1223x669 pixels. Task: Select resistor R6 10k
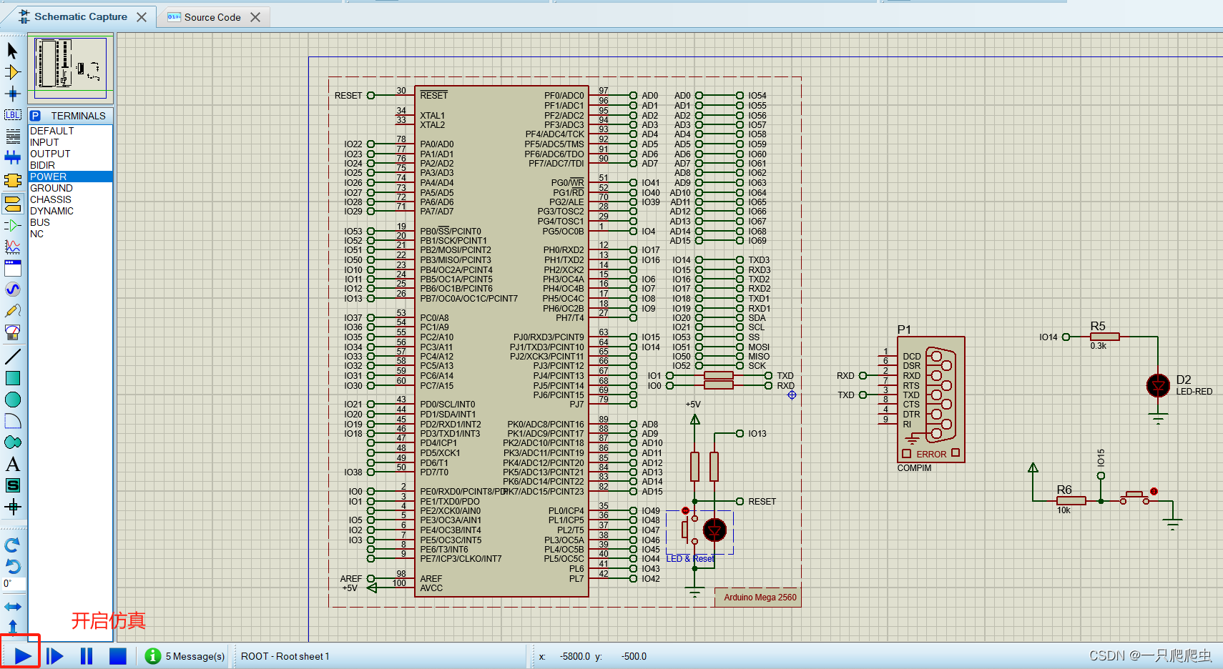click(1071, 501)
